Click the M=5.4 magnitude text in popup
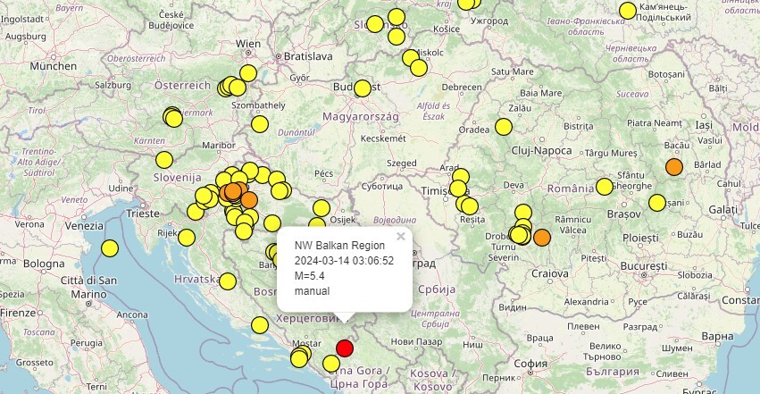Viewport: 760px width, 394px height. coord(308,275)
